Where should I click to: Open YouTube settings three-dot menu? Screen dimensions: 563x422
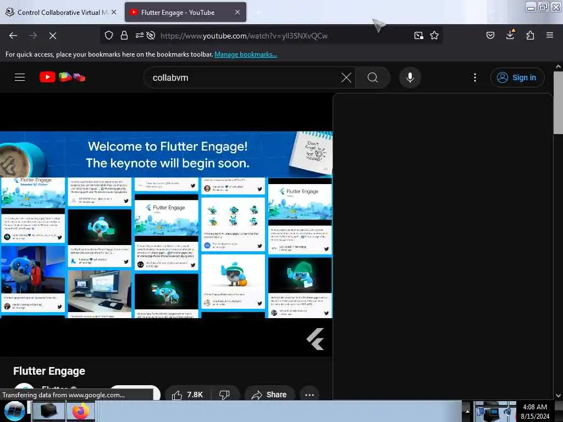pos(474,77)
